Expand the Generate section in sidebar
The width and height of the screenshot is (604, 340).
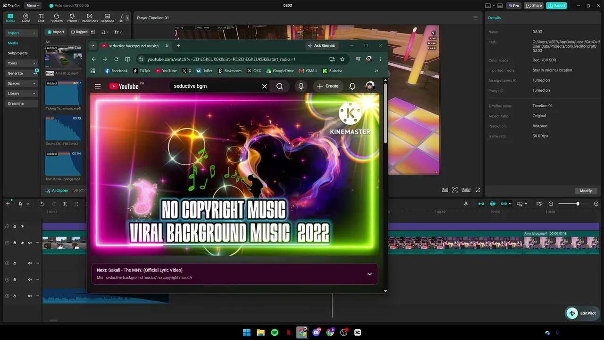click(21, 73)
